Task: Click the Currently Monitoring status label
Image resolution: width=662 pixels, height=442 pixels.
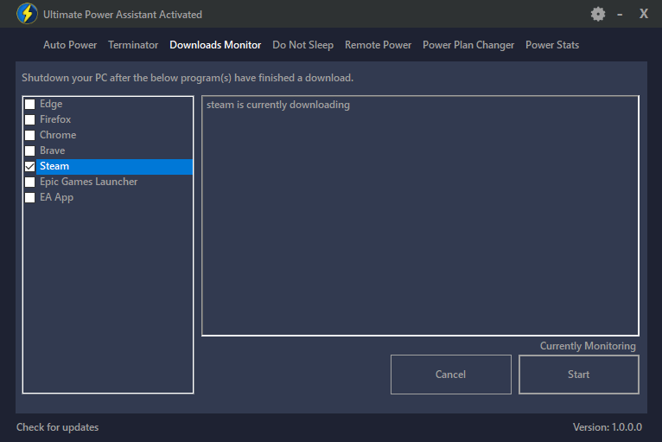Action: pyautogui.click(x=588, y=346)
